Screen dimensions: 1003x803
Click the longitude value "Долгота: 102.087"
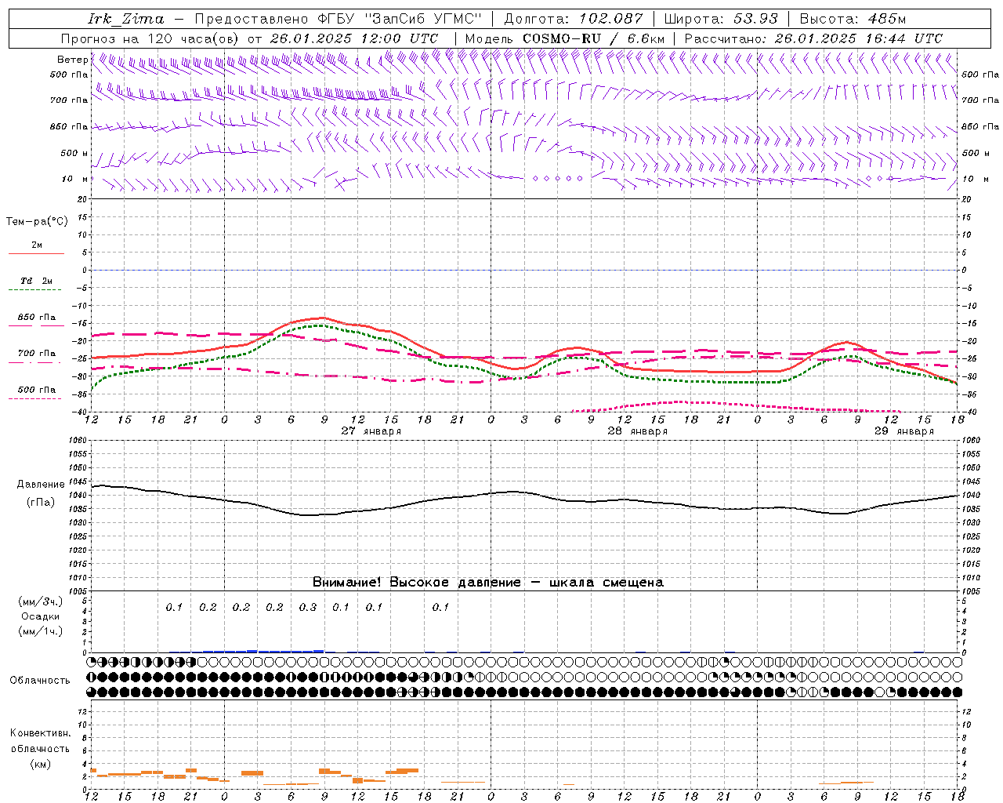click(x=573, y=19)
